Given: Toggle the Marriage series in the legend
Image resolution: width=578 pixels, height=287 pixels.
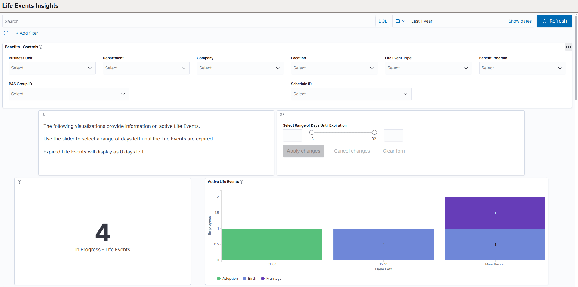Looking at the screenshot, I should point(271,279).
